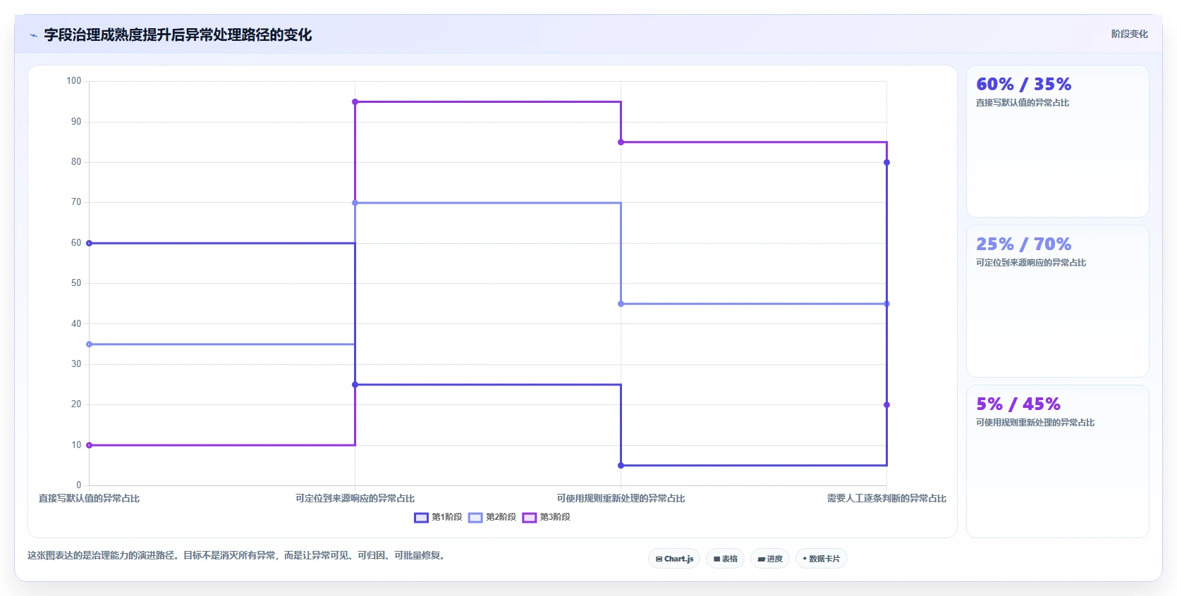The image size is (1177, 596).
Task: Click the 进度 tag
Action: click(770, 559)
